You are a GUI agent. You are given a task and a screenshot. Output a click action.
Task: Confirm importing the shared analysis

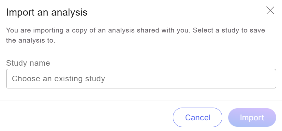pos(252,117)
